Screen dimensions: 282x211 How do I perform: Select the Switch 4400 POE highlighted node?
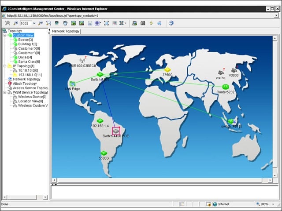click(x=116, y=131)
